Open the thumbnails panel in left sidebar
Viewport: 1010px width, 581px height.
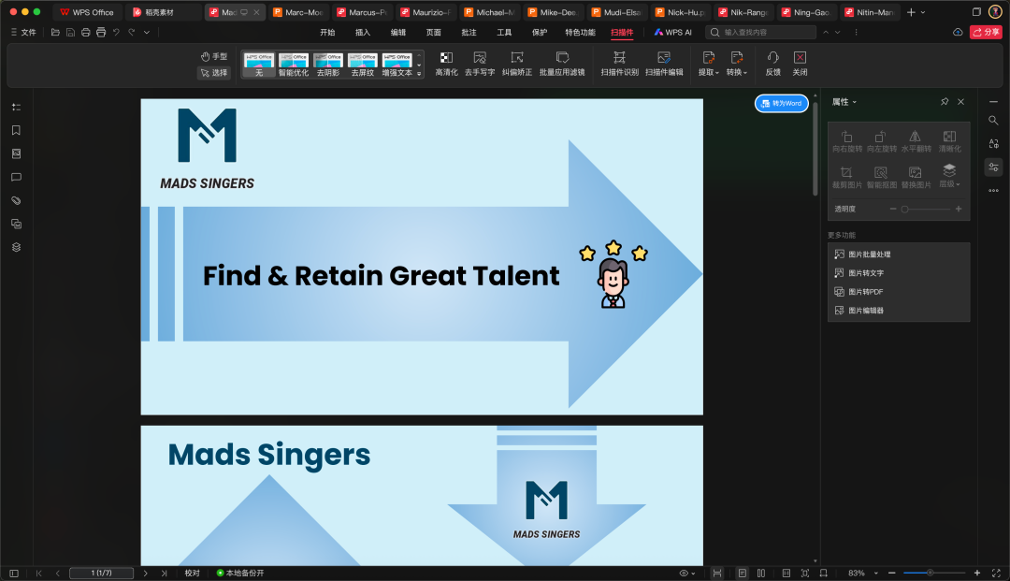click(x=16, y=153)
